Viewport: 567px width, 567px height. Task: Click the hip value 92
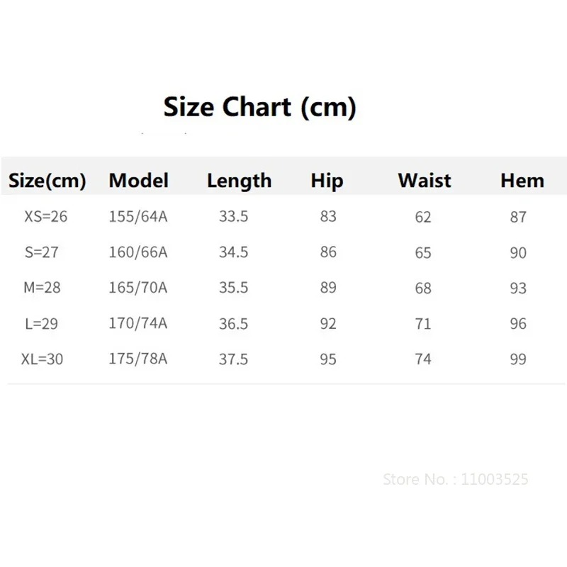click(x=328, y=323)
